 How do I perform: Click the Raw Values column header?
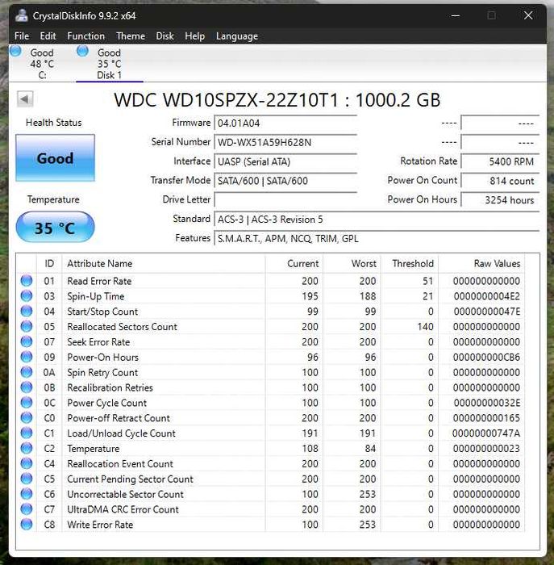click(x=481, y=264)
